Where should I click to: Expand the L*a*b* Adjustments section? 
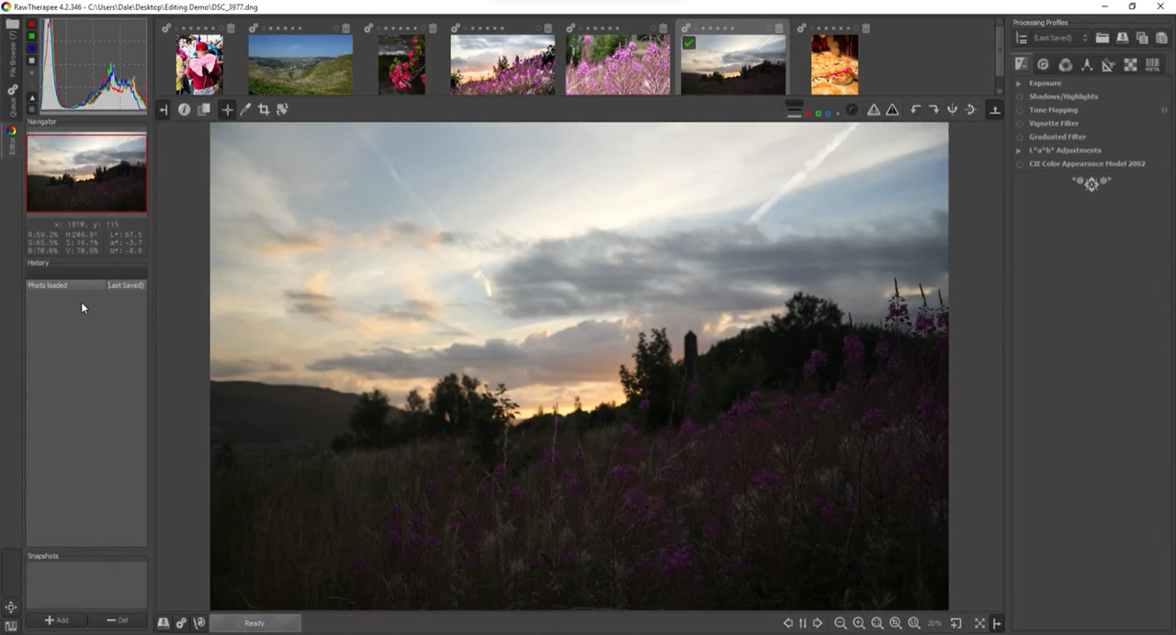(1019, 150)
